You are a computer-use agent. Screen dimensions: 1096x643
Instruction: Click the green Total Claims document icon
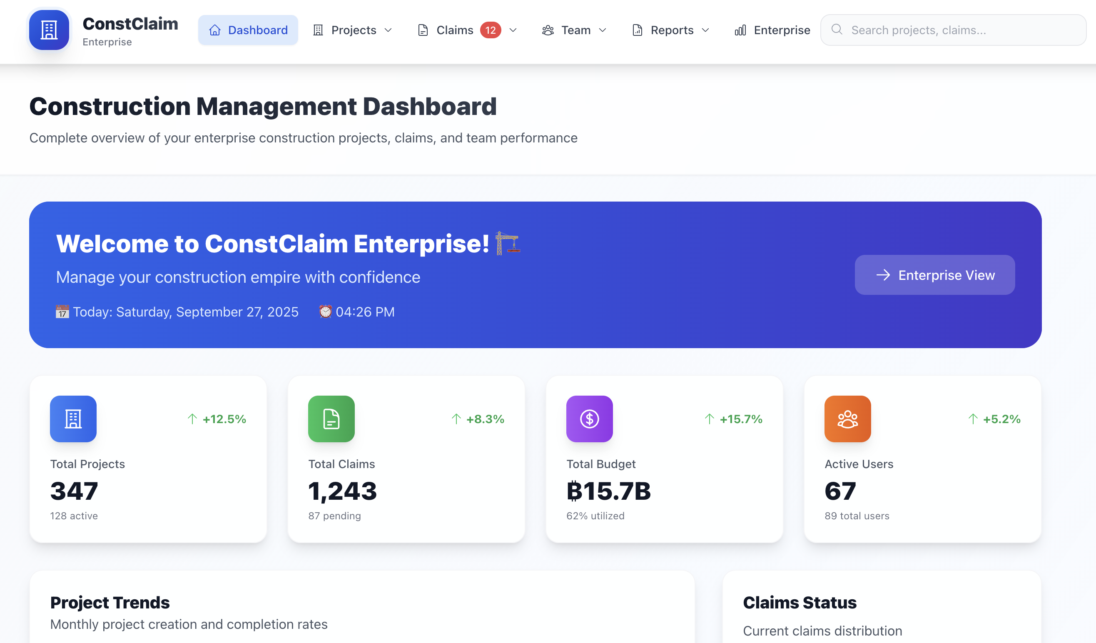pyautogui.click(x=331, y=419)
